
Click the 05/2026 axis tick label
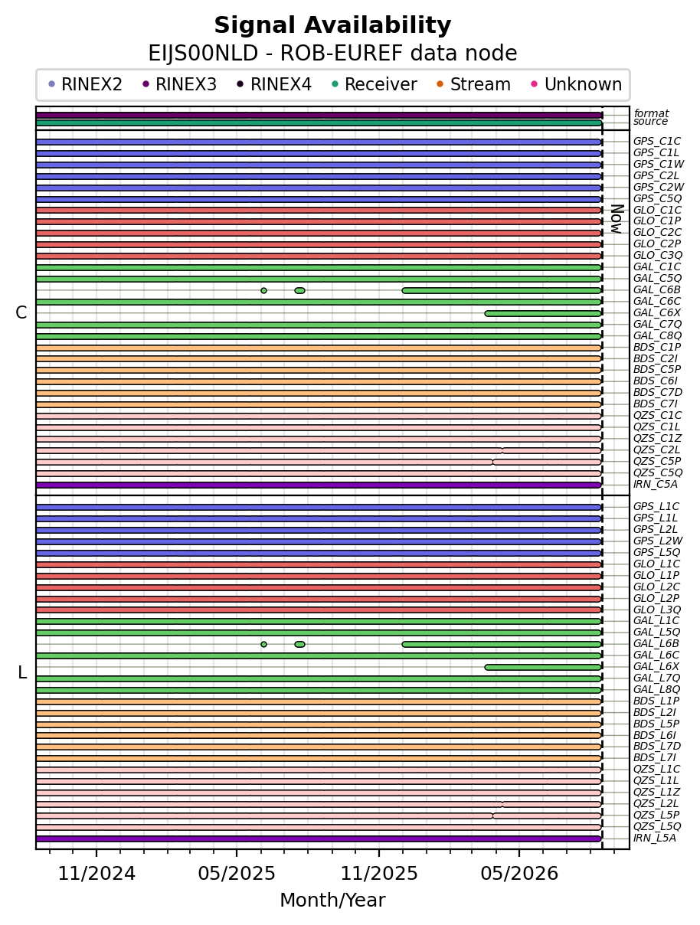tap(519, 874)
